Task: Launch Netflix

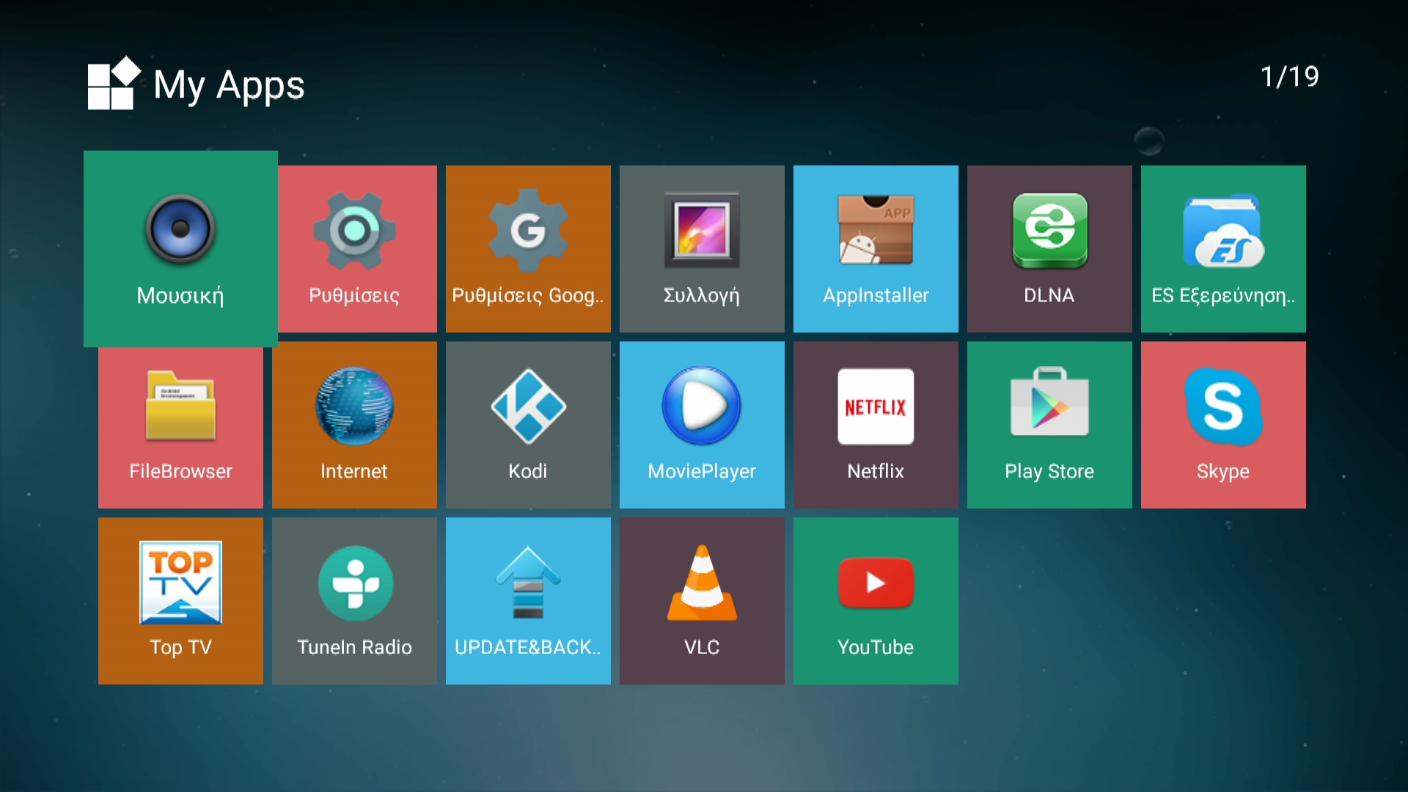Action: click(x=876, y=425)
